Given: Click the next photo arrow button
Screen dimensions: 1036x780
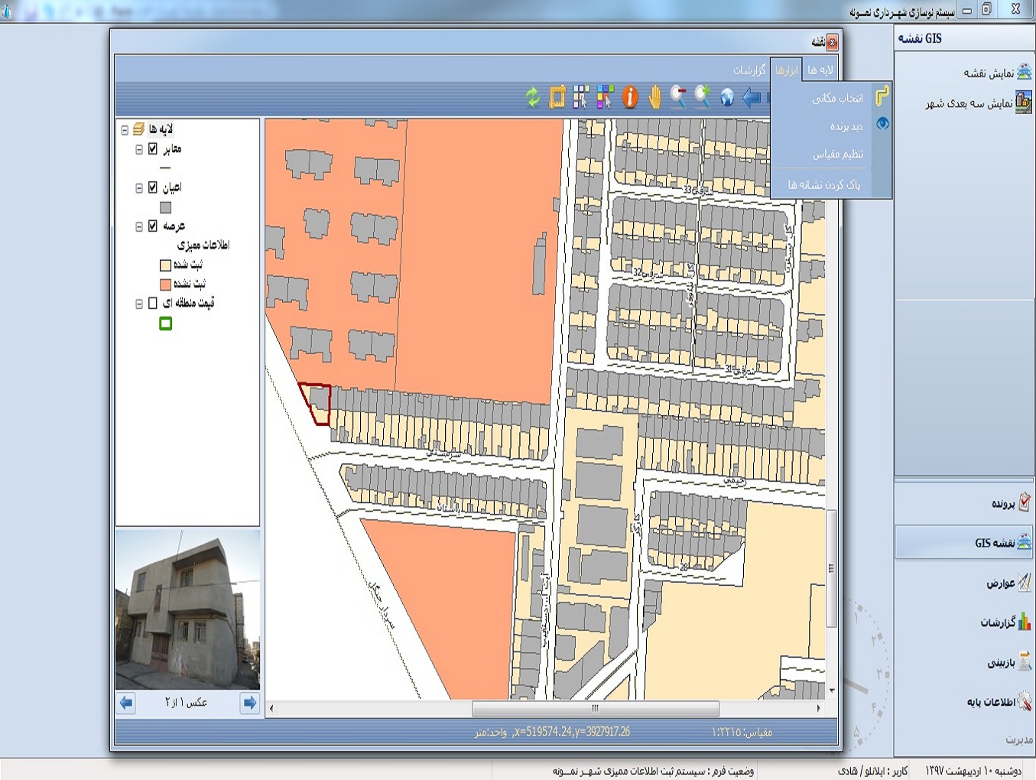Looking at the screenshot, I should pyautogui.click(x=249, y=703).
